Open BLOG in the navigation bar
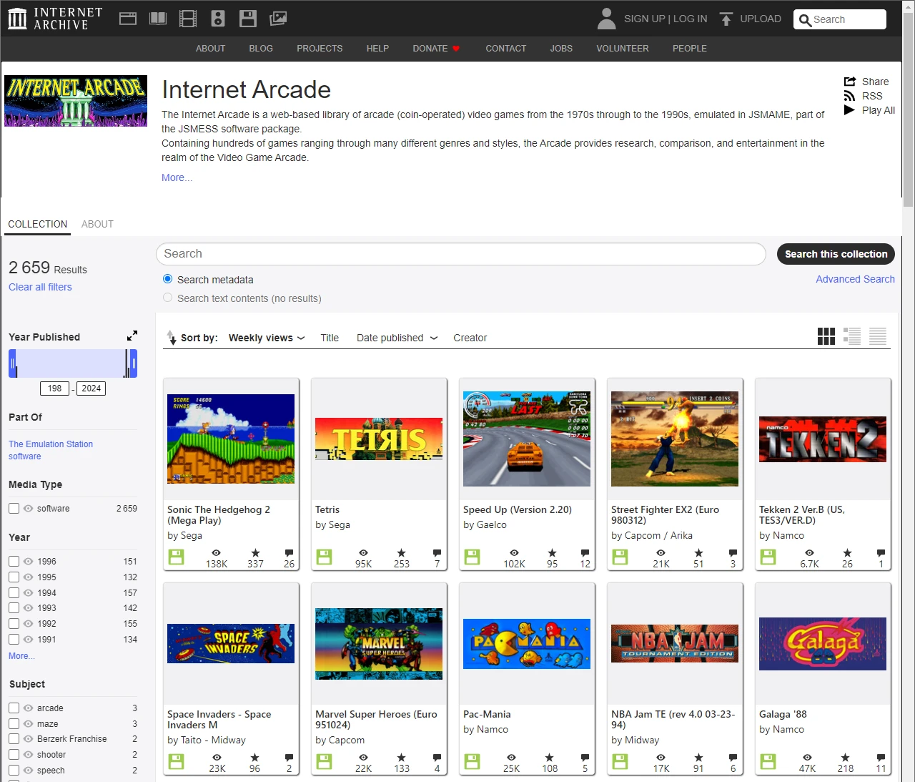 [x=261, y=49]
